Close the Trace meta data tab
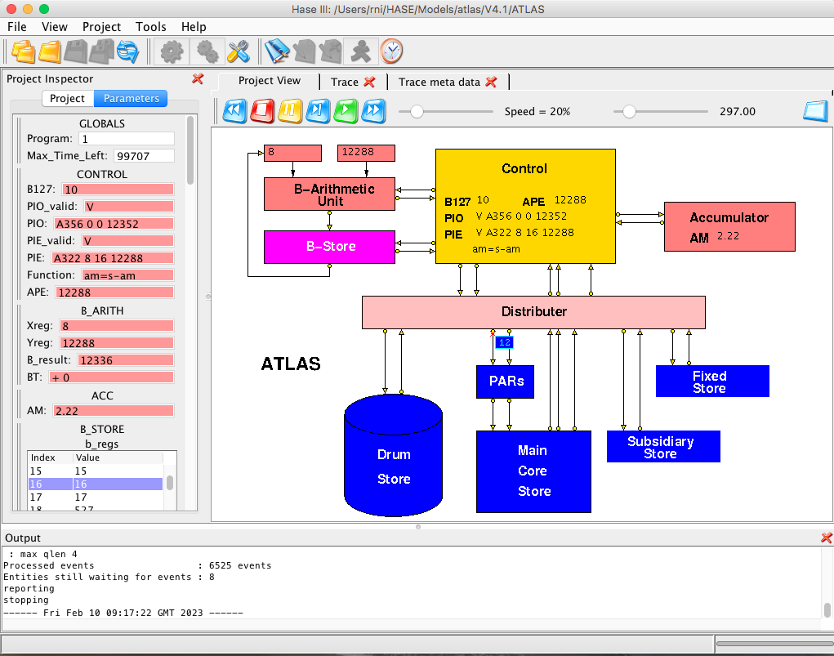The width and height of the screenshot is (834, 656). pos(491,82)
